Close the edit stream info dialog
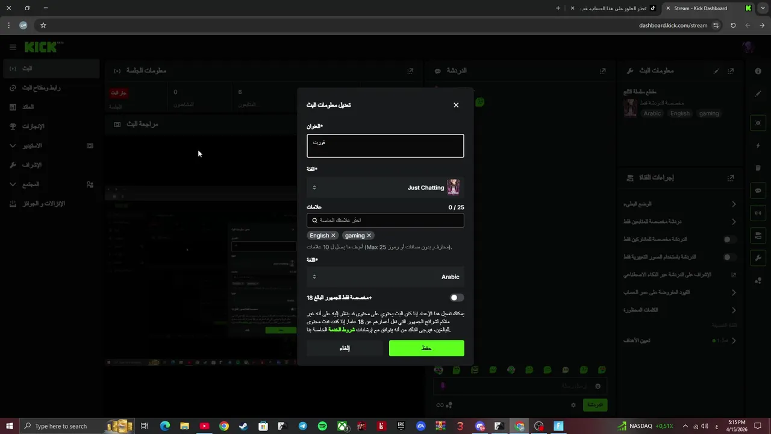This screenshot has height=434, width=771. [456, 105]
